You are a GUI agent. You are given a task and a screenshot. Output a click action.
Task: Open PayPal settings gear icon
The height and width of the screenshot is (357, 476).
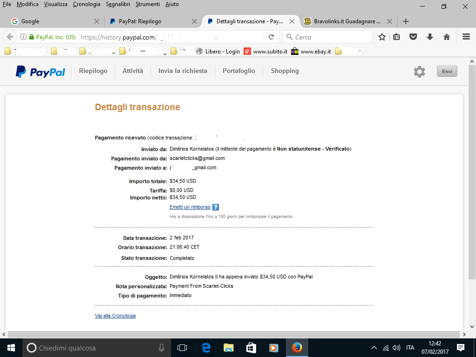pos(419,72)
